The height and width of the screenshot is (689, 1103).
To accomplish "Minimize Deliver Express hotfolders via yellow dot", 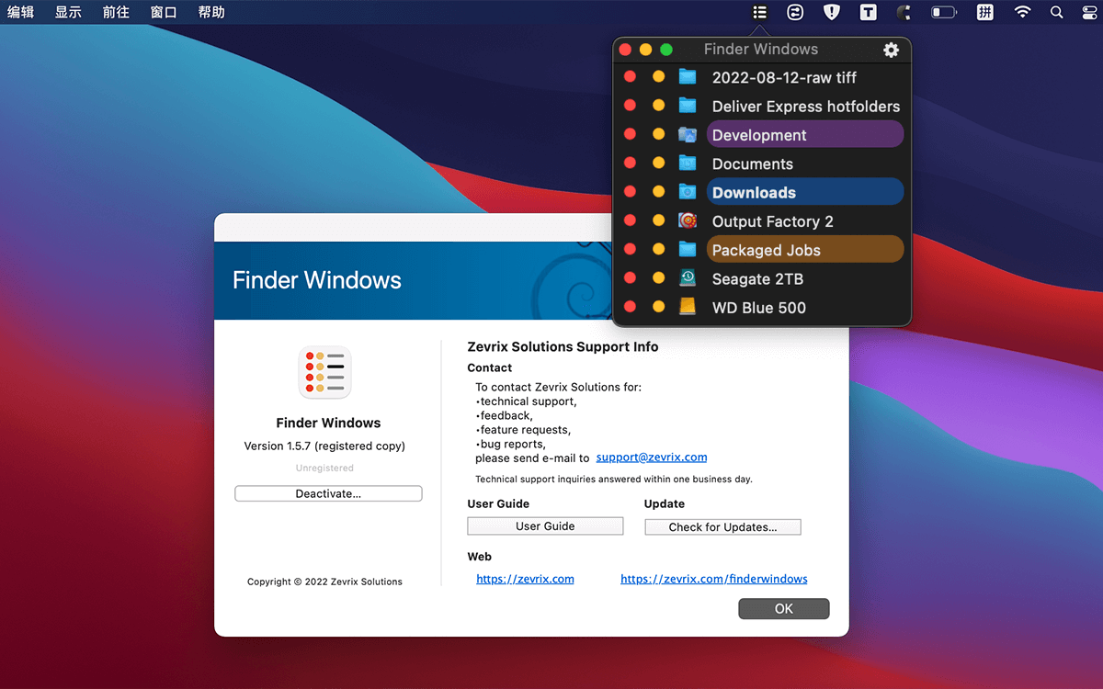I will click(x=658, y=106).
